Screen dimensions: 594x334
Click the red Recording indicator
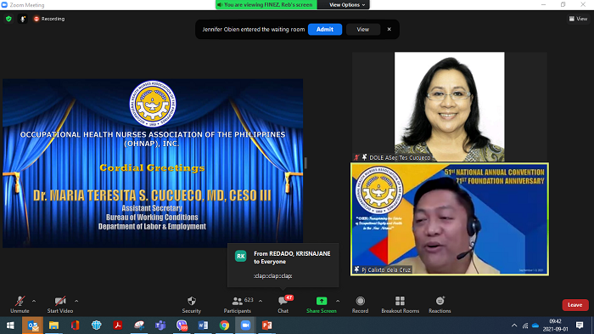[x=49, y=19]
